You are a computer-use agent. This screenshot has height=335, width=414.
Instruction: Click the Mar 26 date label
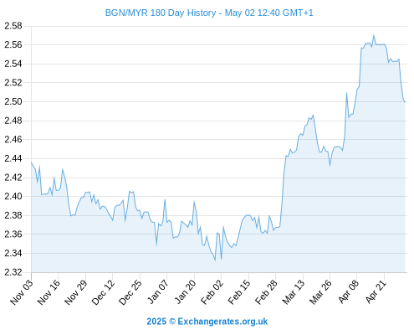pyautogui.click(x=320, y=292)
